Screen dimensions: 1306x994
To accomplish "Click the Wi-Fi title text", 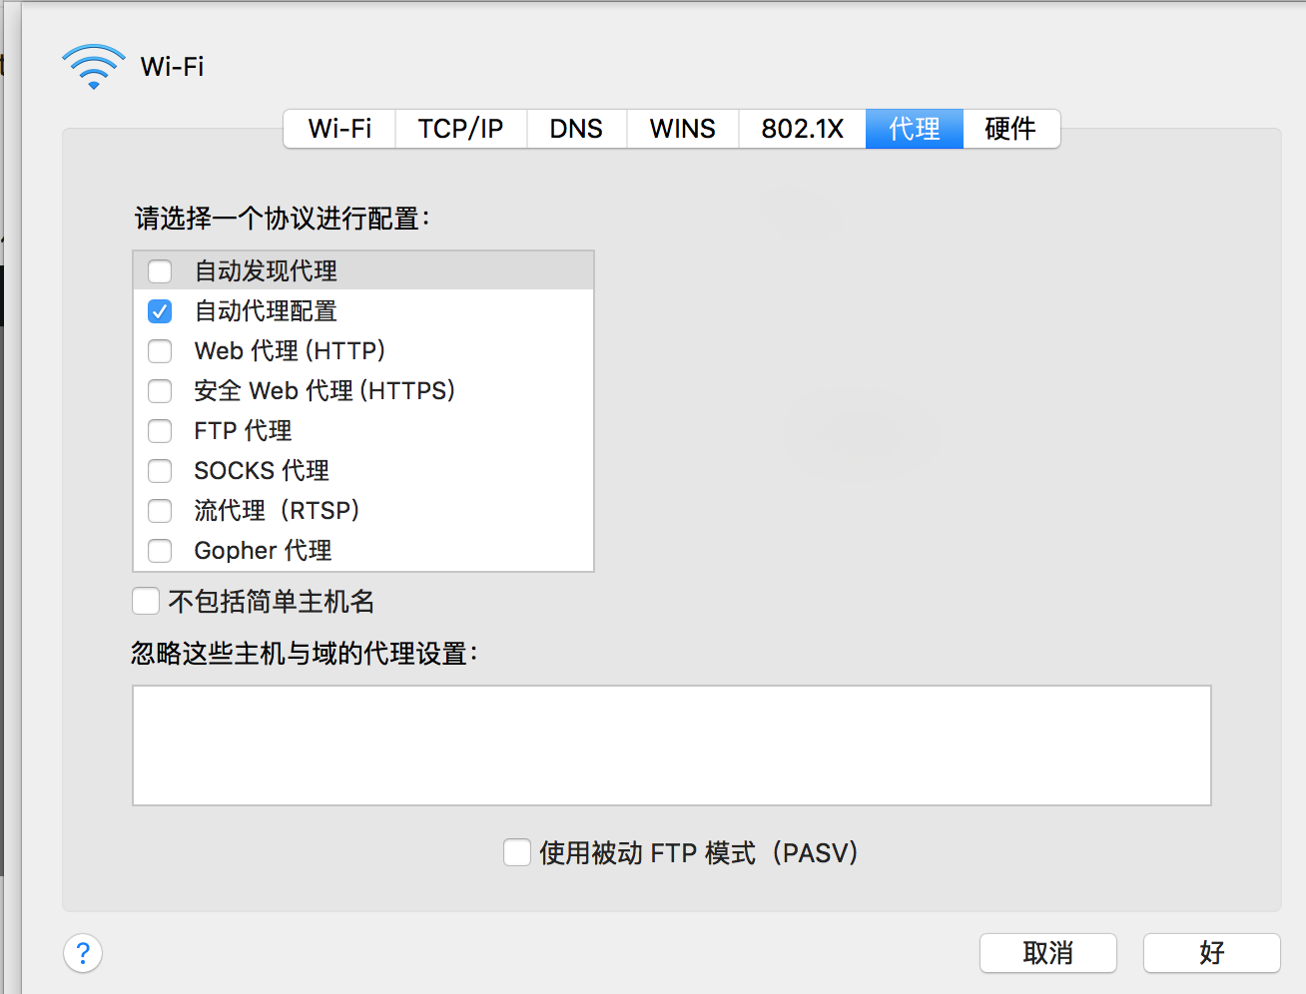I will click(172, 67).
